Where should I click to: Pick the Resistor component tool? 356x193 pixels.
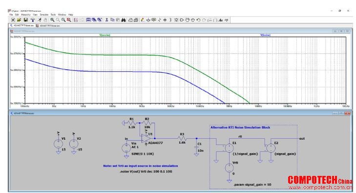pos(159,20)
